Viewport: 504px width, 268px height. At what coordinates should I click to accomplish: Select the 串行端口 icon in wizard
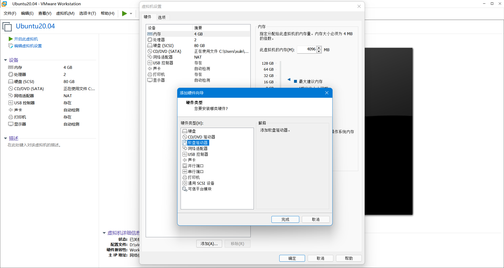[185, 172]
